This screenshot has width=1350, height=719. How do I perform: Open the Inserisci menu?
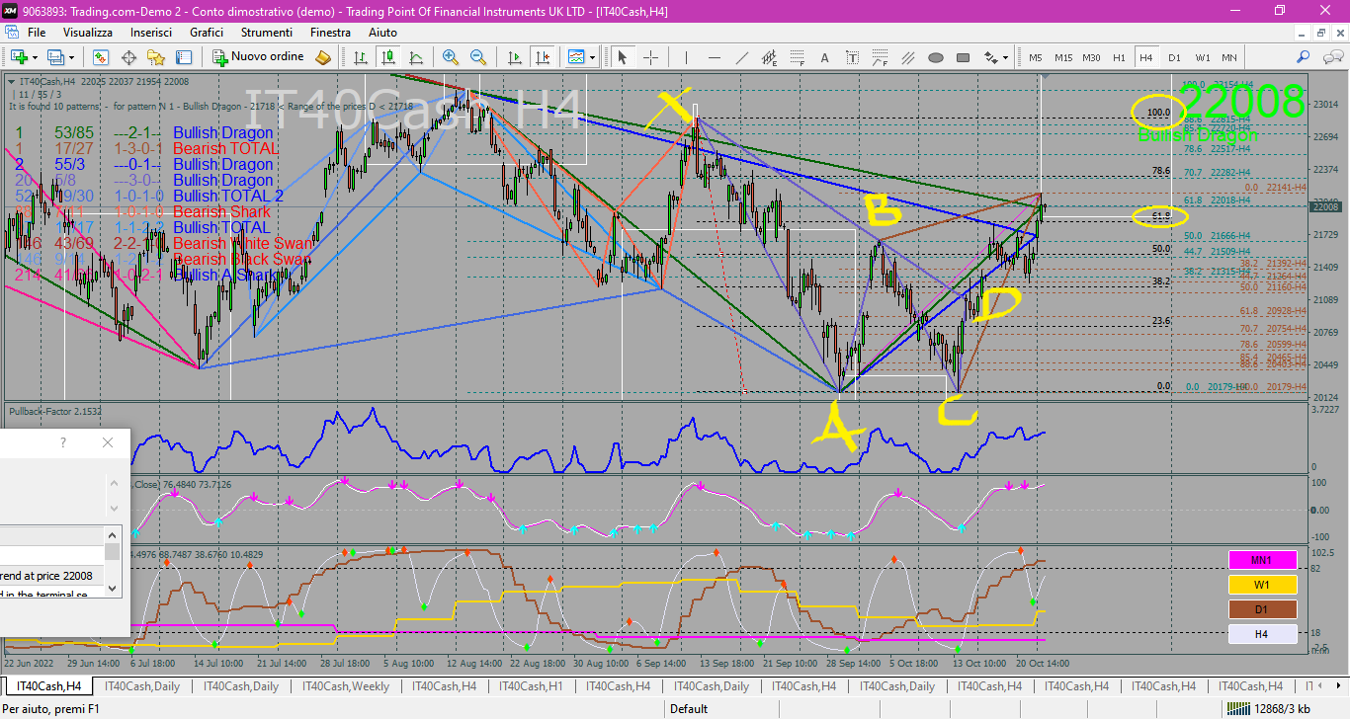tap(151, 33)
